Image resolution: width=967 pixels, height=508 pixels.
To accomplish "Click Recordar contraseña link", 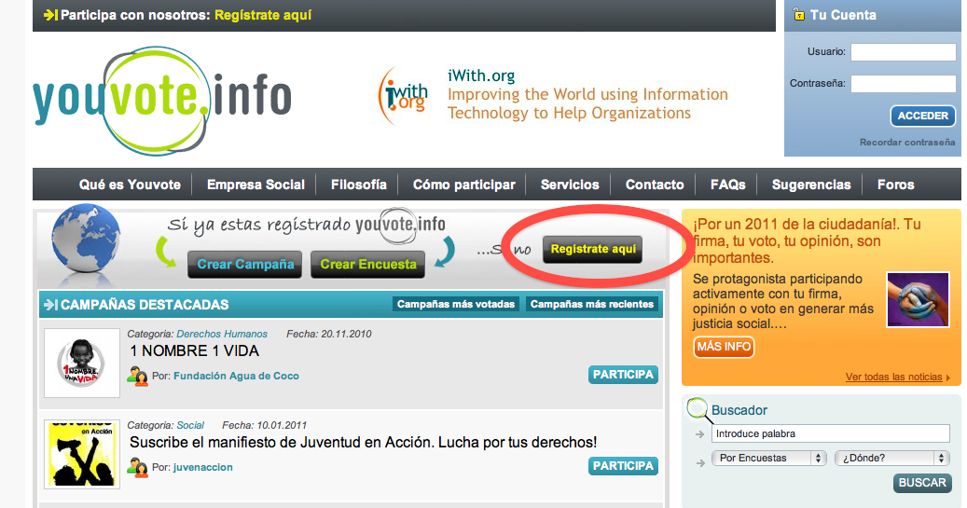I will pyautogui.click(x=907, y=143).
